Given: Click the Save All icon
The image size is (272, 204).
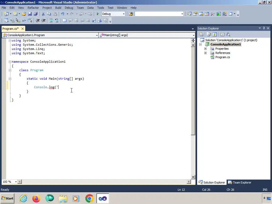Looking at the screenshot, I should point(36,14).
